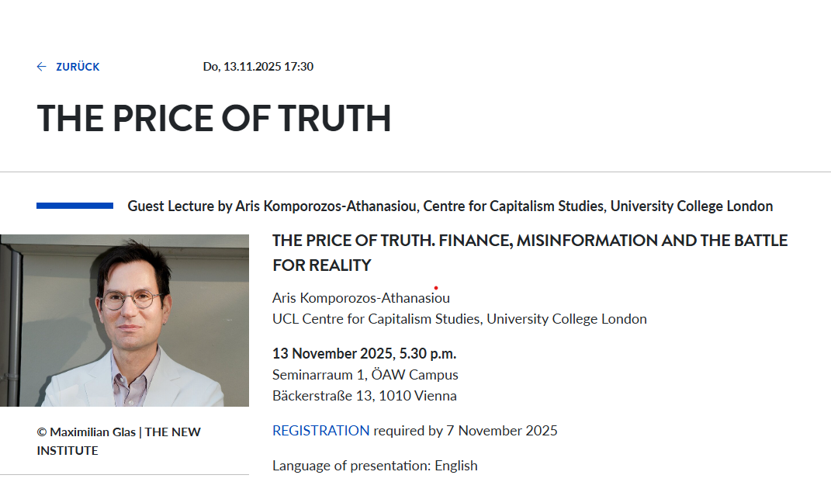The height and width of the screenshot is (482, 831).
Task: Click the ZURÜCK link
Action: 78,67
